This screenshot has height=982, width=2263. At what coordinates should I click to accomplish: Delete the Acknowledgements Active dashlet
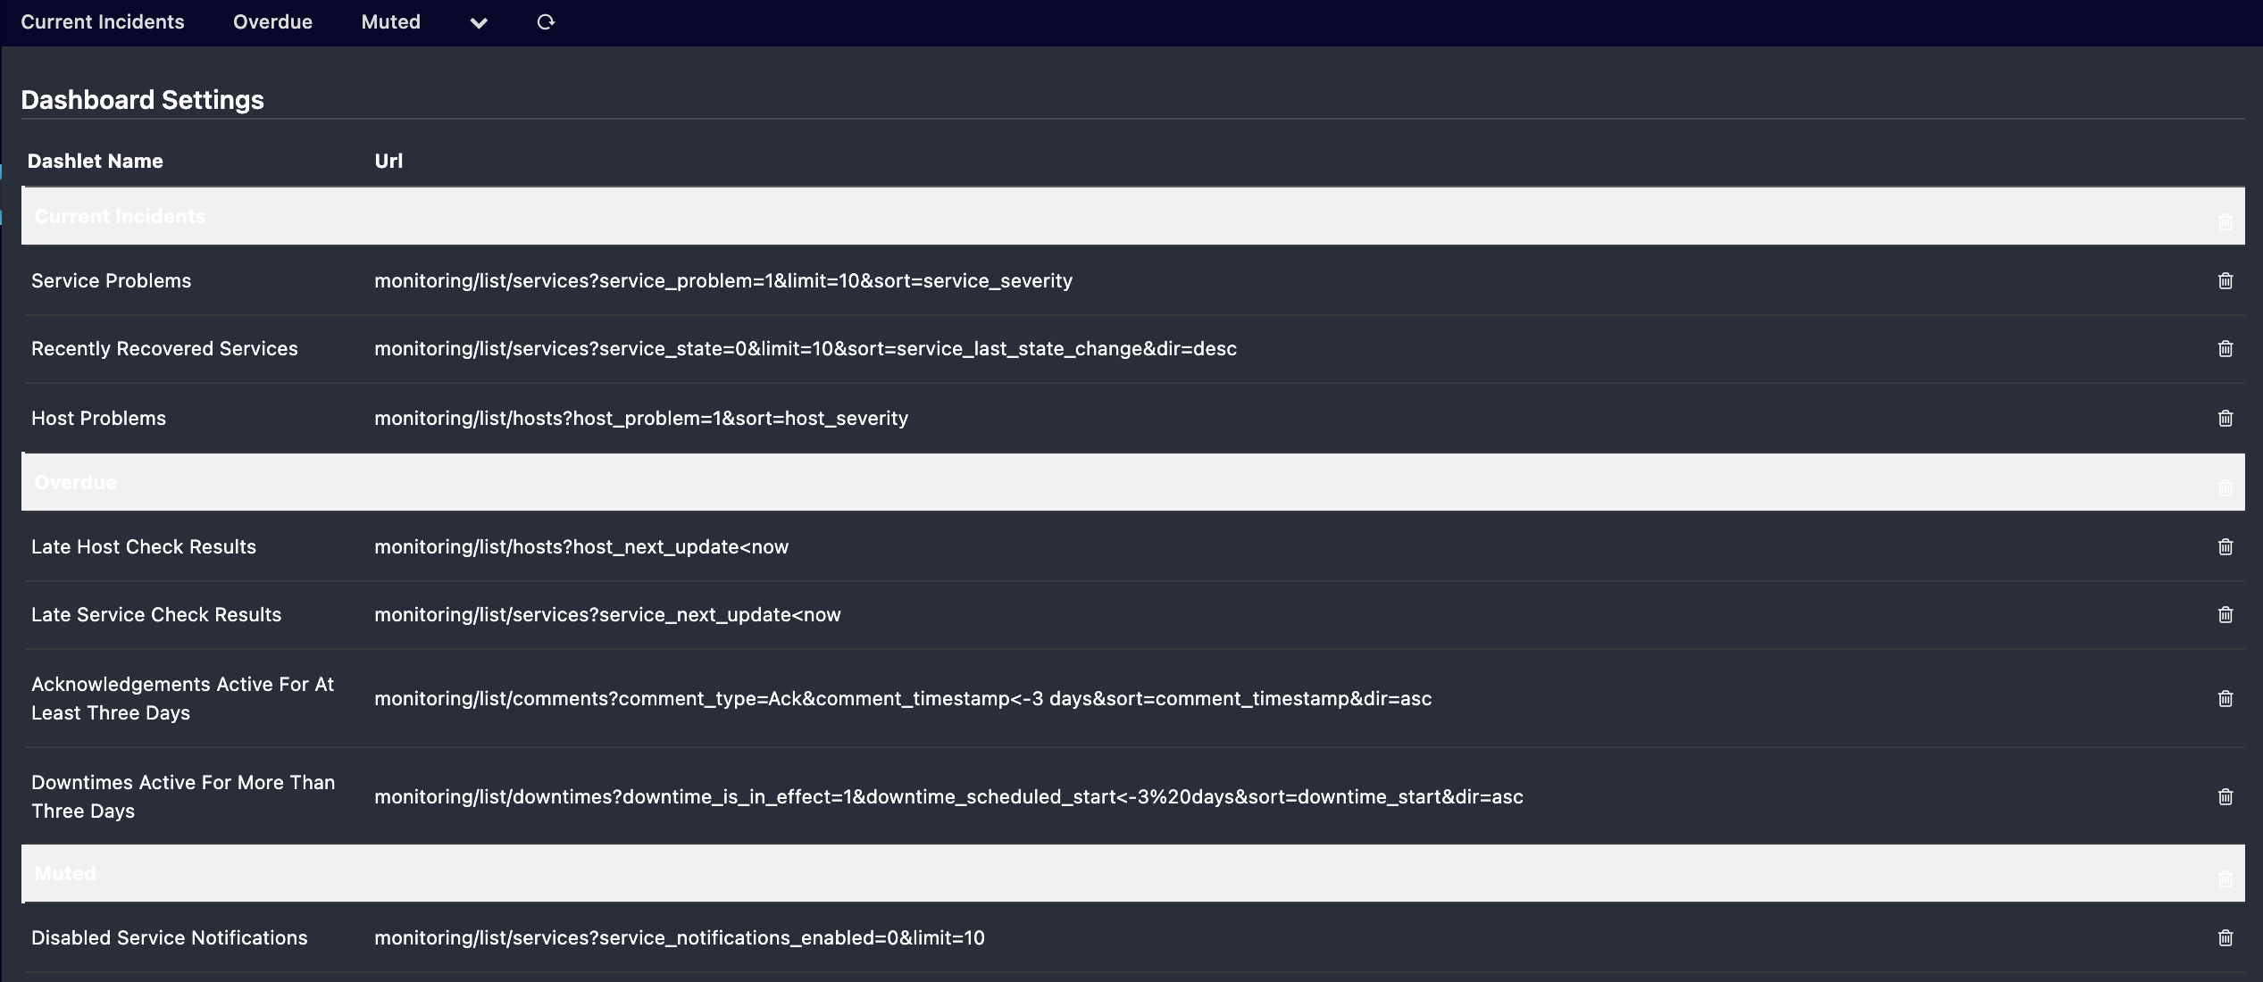pos(2225,698)
